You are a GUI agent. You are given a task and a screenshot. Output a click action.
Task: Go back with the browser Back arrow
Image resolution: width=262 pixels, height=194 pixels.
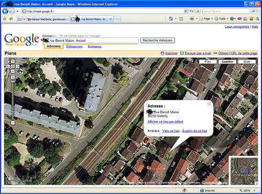coord(5,11)
